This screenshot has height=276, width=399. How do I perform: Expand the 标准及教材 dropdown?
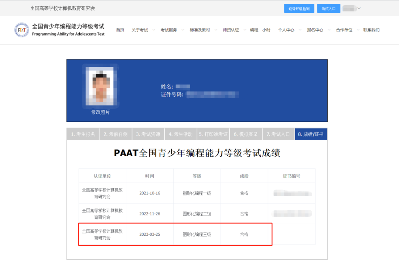coord(201,30)
